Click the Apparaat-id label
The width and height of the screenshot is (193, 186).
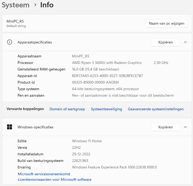(x=27, y=76)
